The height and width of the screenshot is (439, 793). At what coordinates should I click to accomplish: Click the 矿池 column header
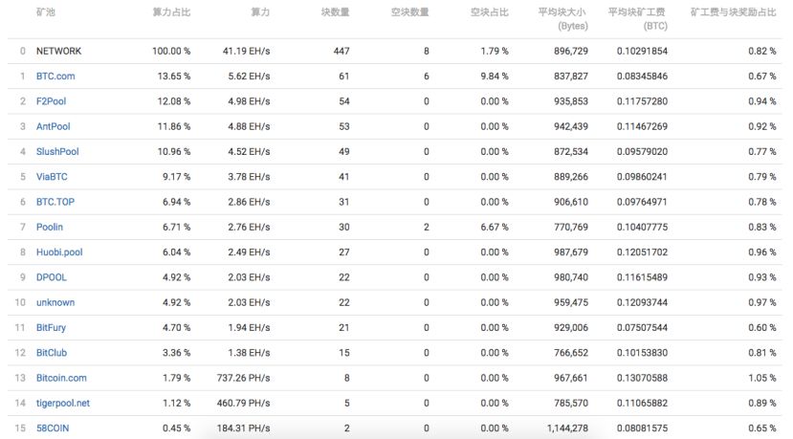pos(46,12)
